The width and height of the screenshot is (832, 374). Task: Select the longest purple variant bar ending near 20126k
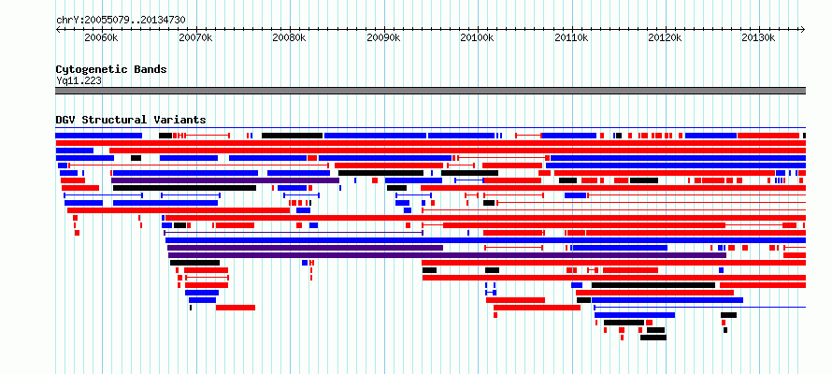(447, 255)
